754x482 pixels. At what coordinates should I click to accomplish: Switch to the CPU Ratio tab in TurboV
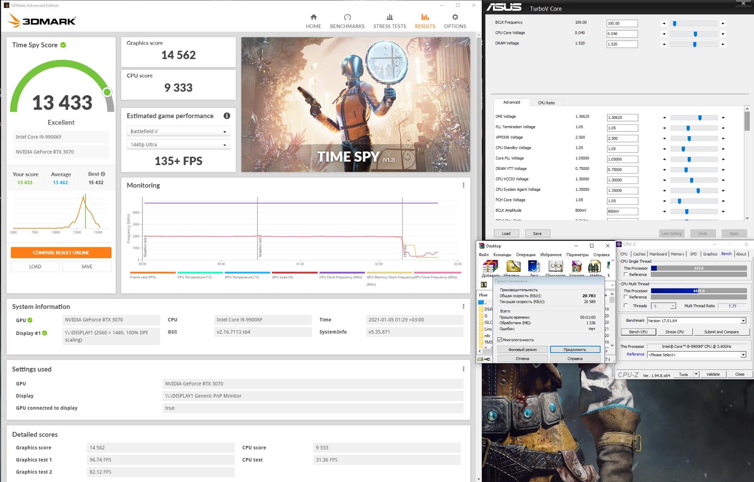coord(546,103)
